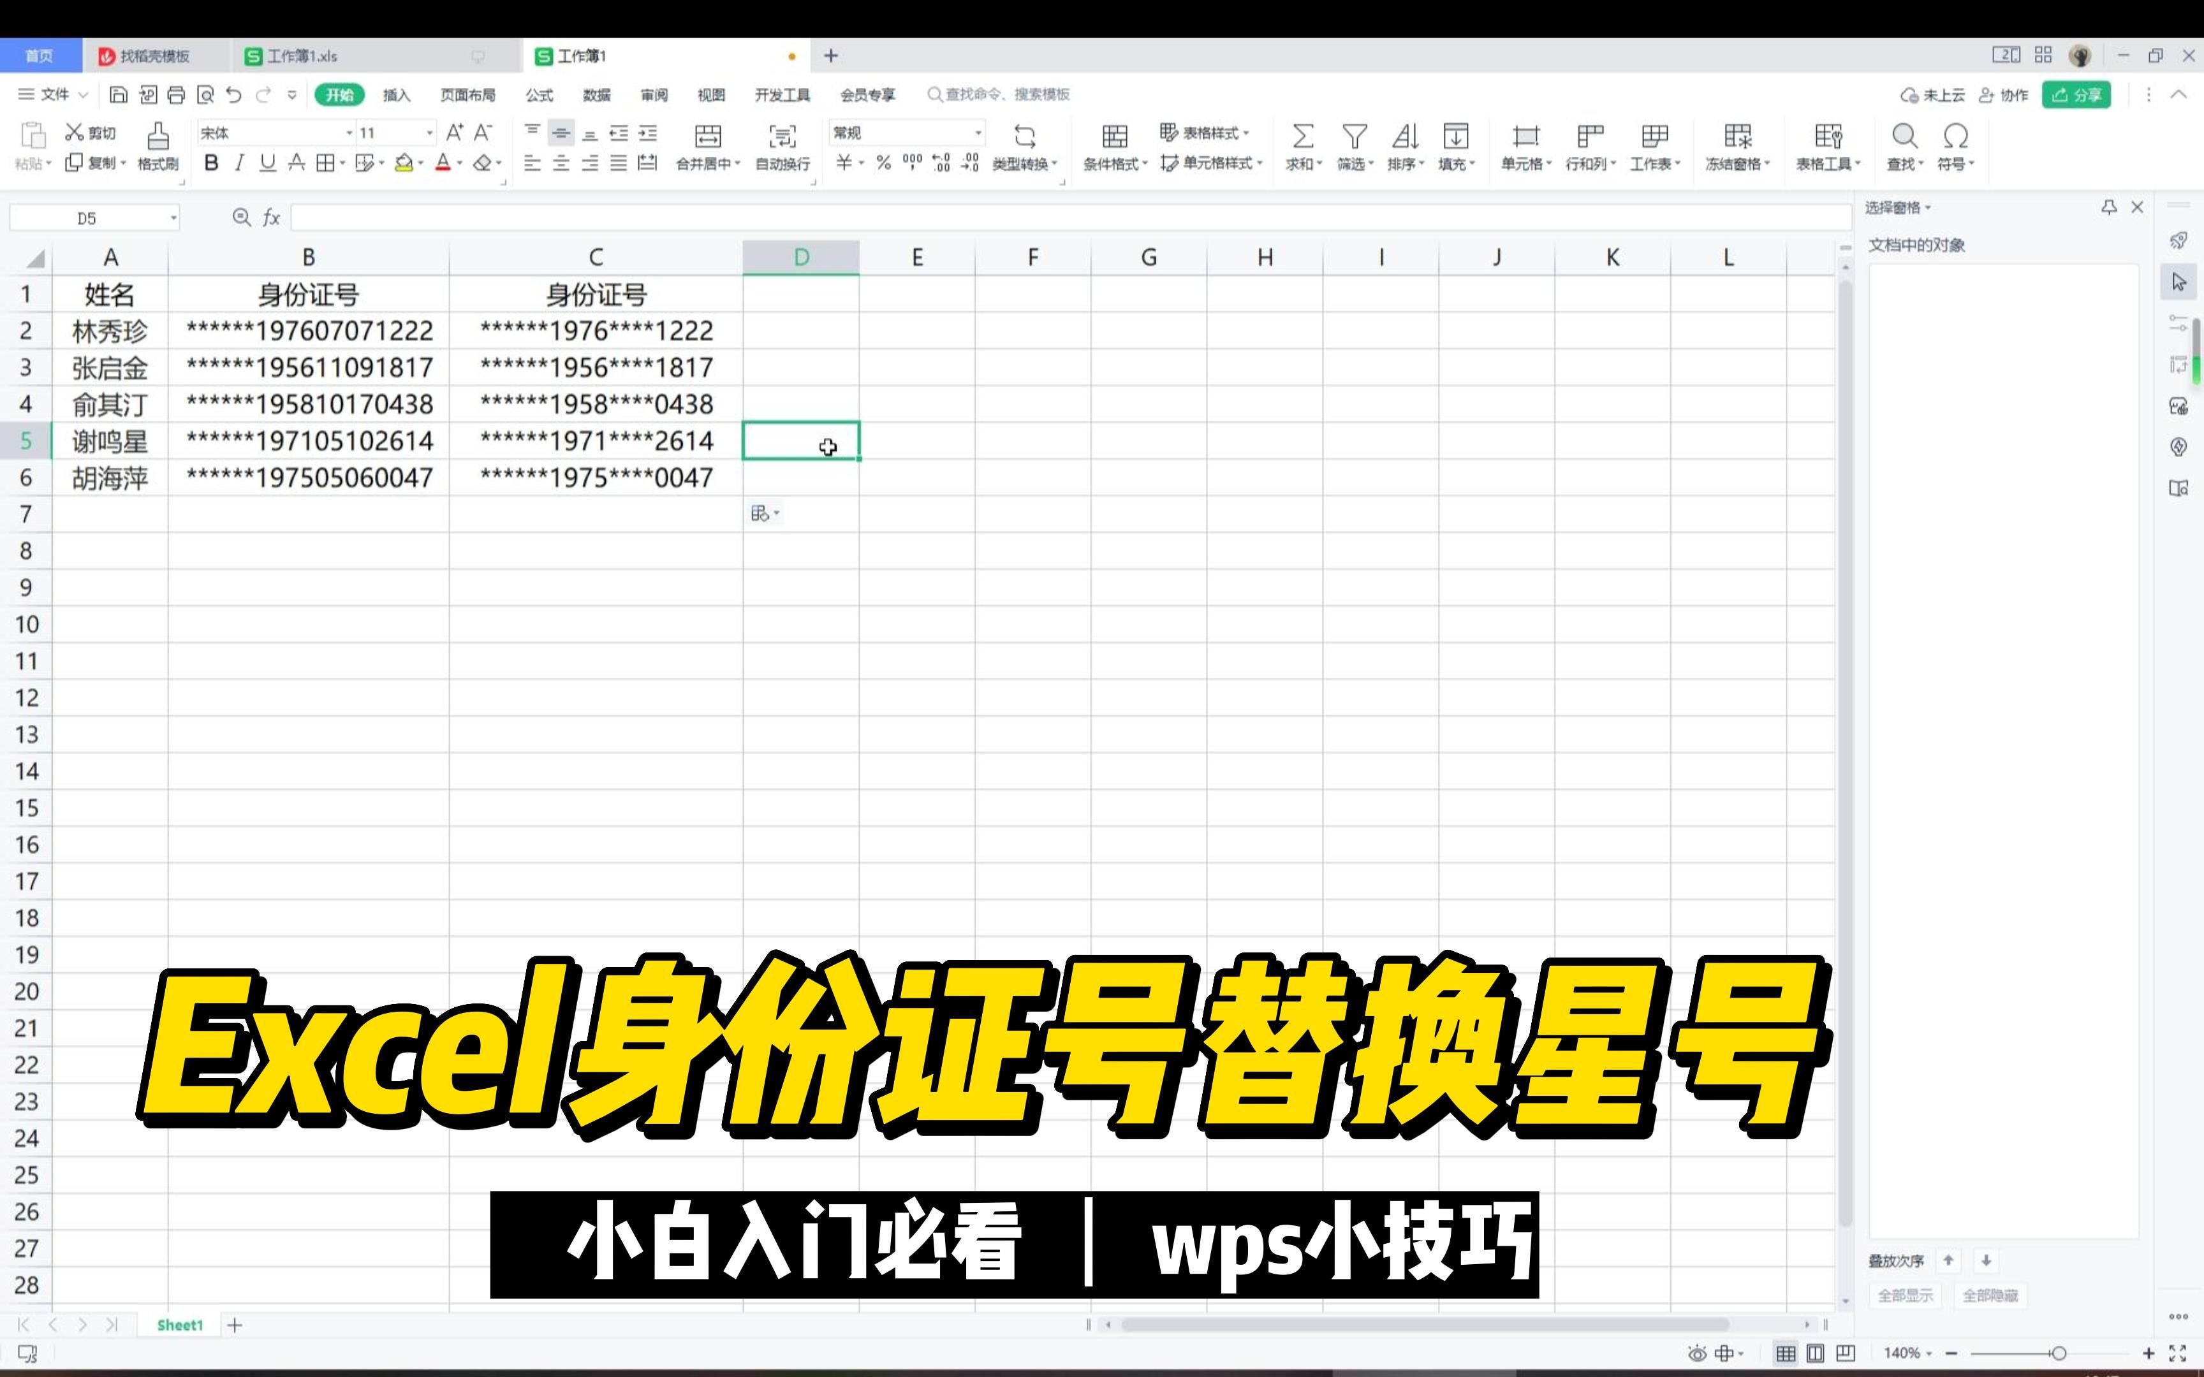Click the Conditional Formatting (条件格式) icon
Screen dimensions: 2204x1377
tap(1114, 136)
